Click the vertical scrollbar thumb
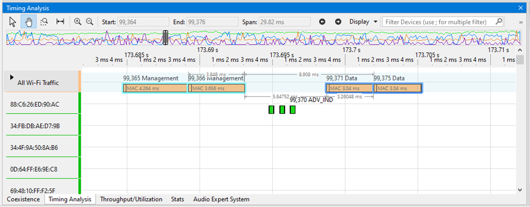The width and height of the screenshot is (530, 207). [x=520, y=60]
